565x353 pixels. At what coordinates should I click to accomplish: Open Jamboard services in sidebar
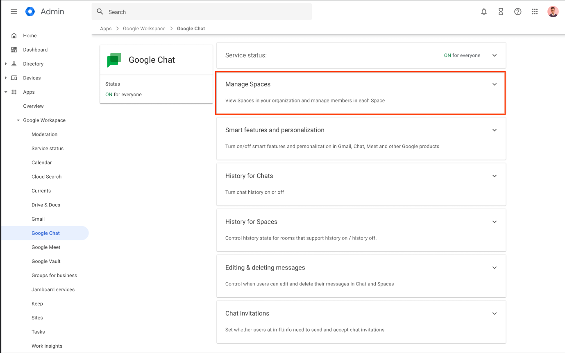[53, 290]
